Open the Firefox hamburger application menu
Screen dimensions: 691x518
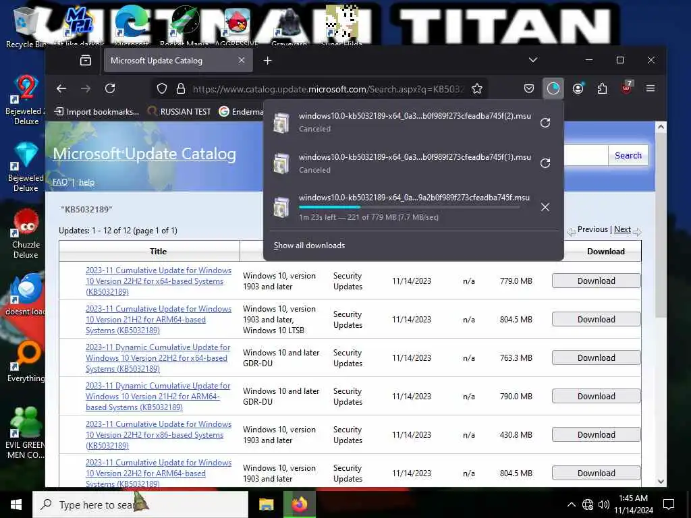651,88
